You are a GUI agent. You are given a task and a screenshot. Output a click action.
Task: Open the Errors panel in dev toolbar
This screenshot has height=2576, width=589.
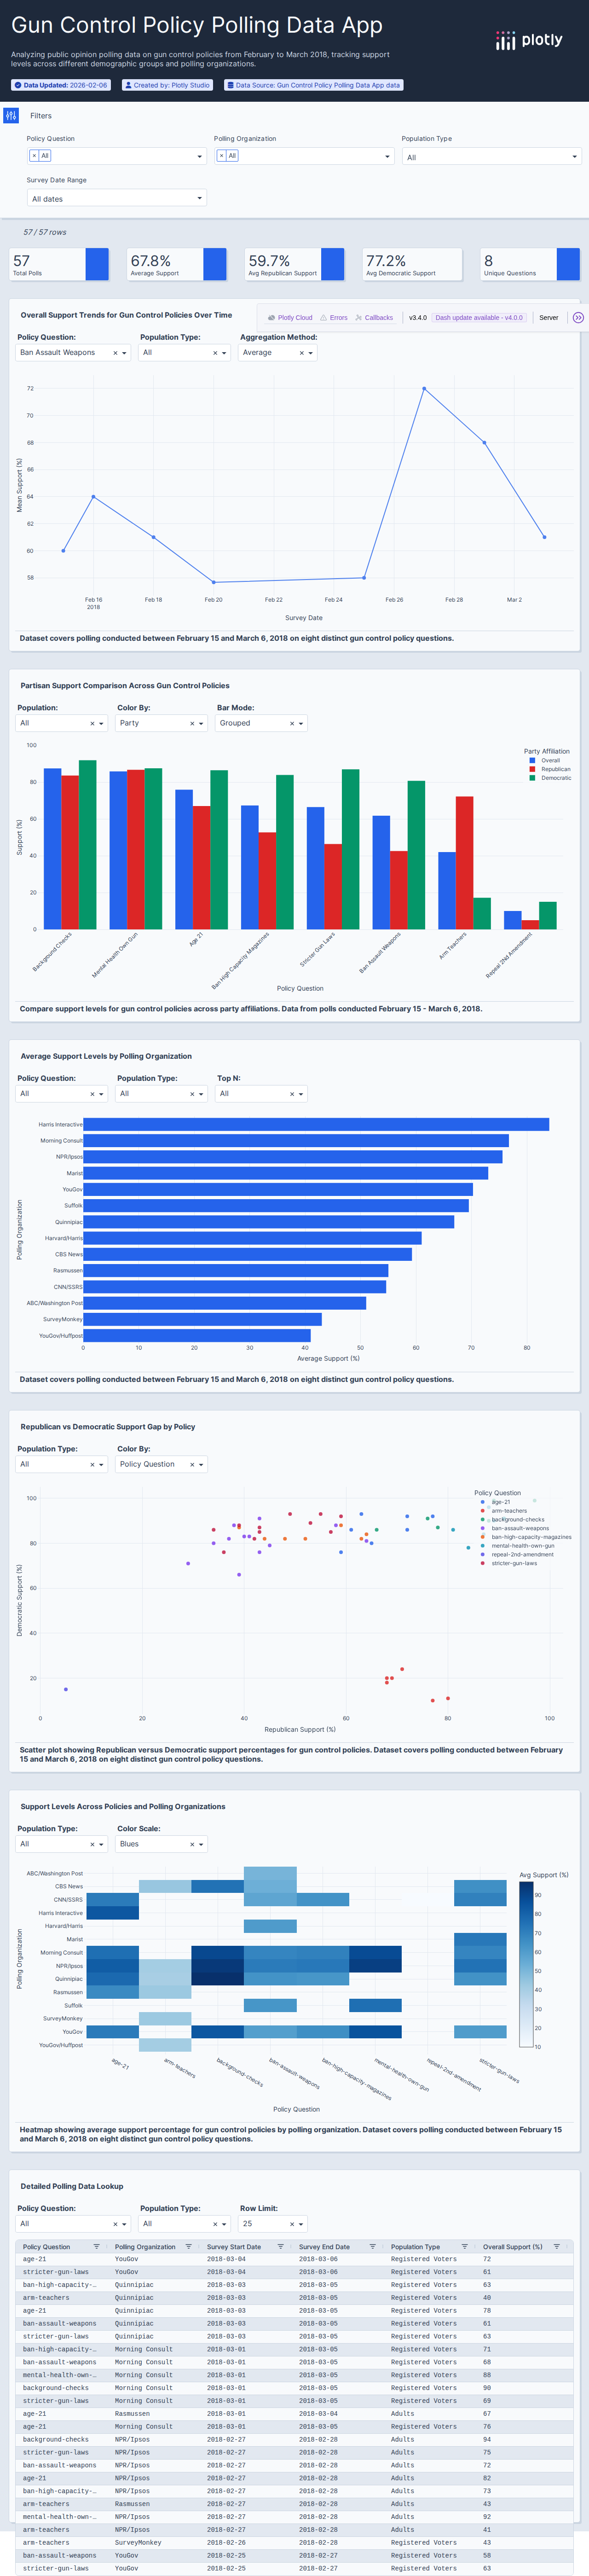click(334, 318)
